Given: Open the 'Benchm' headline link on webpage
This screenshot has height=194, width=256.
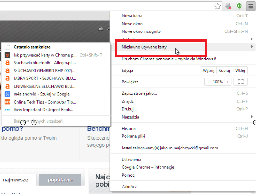Looking at the screenshot, I should pyautogui.click(x=98, y=129).
